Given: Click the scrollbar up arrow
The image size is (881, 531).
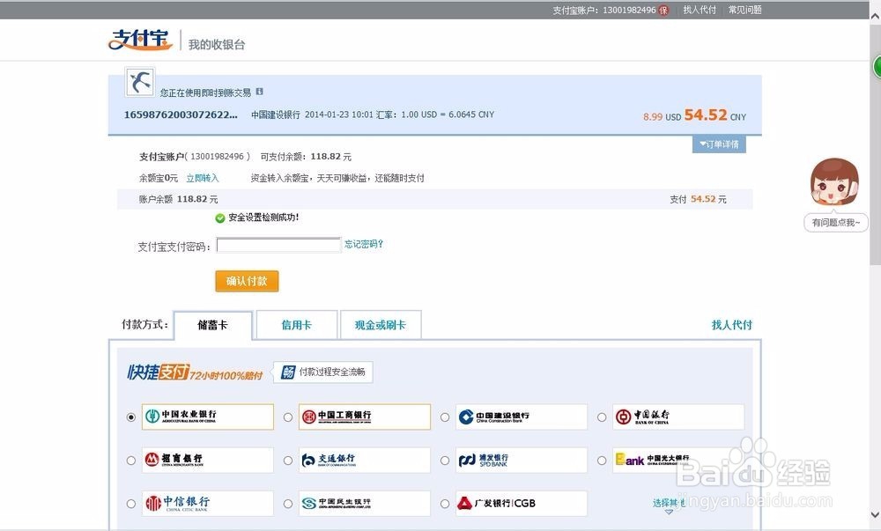Looking at the screenshot, I should (876, 17).
